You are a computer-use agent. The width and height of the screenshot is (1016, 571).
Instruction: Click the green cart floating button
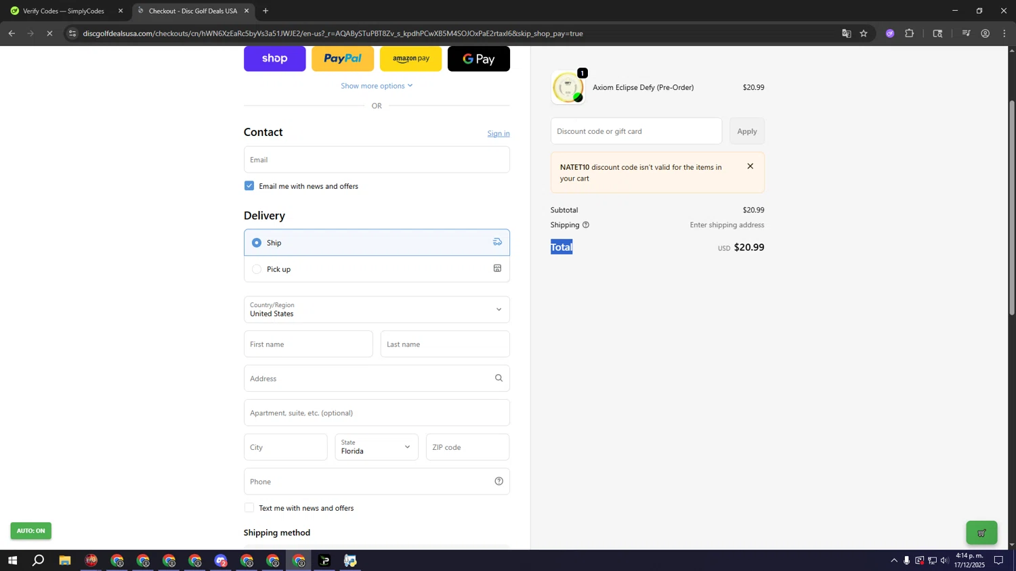coord(981,533)
